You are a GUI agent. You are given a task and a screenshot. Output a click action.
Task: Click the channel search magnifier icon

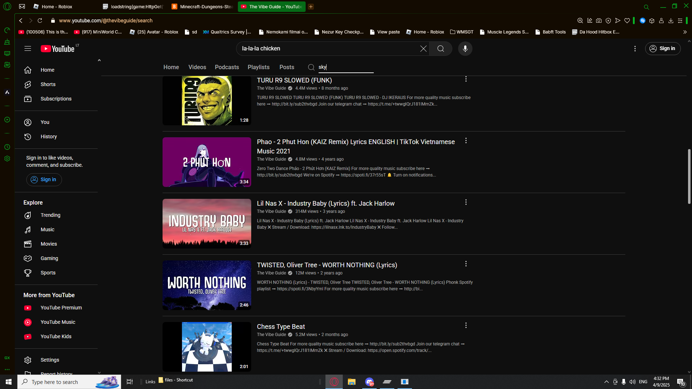click(311, 67)
